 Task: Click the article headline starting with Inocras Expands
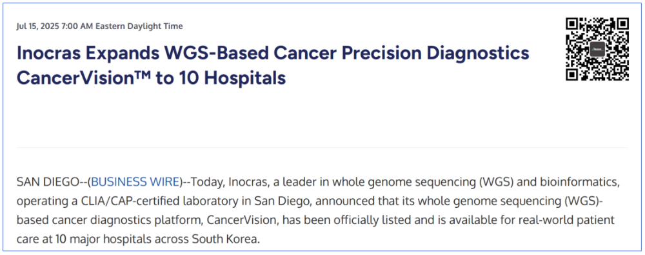point(273,65)
